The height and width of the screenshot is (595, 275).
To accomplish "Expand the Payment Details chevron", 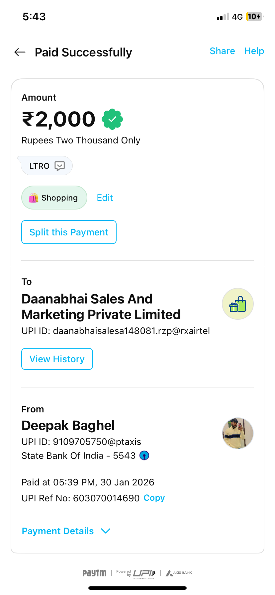I will [x=106, y=531].
